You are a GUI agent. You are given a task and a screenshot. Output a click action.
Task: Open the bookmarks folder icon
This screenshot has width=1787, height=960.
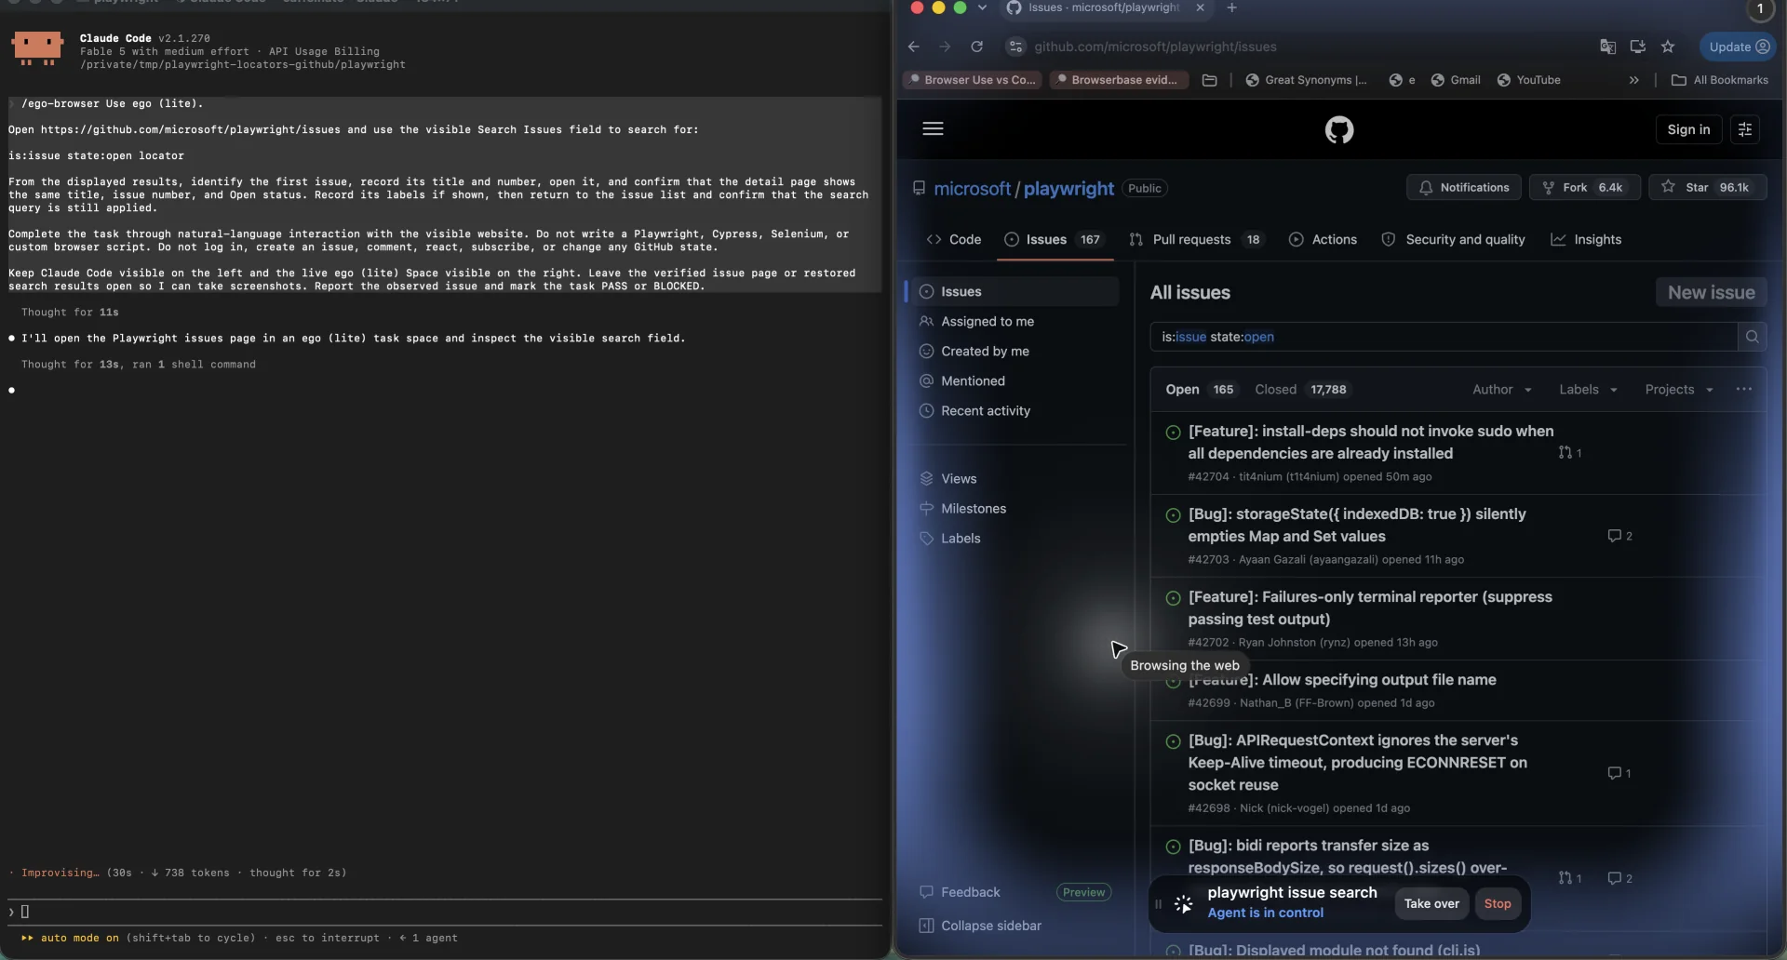(x=1209, y=80)
